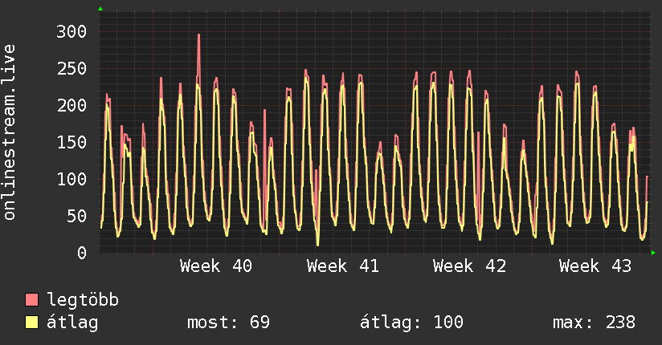
Task: Click the green arrow atop the y-axis
Action: [100, 9]
